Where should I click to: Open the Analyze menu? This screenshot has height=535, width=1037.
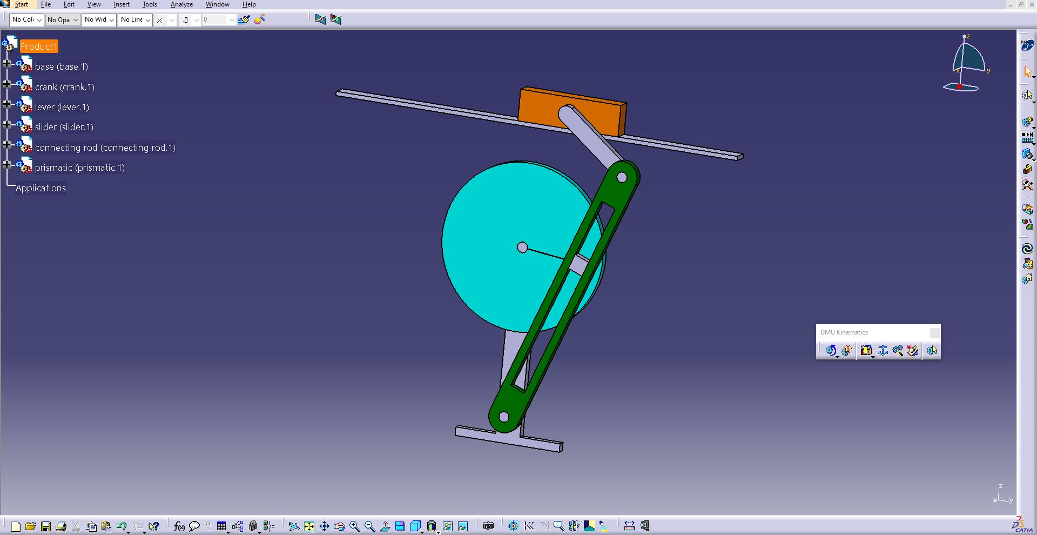coord(181,4)
